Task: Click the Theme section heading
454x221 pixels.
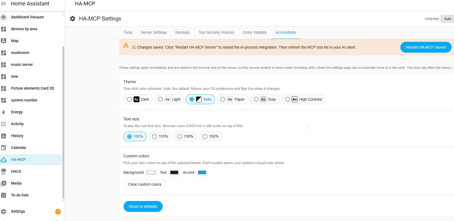Action: [130, 82]
